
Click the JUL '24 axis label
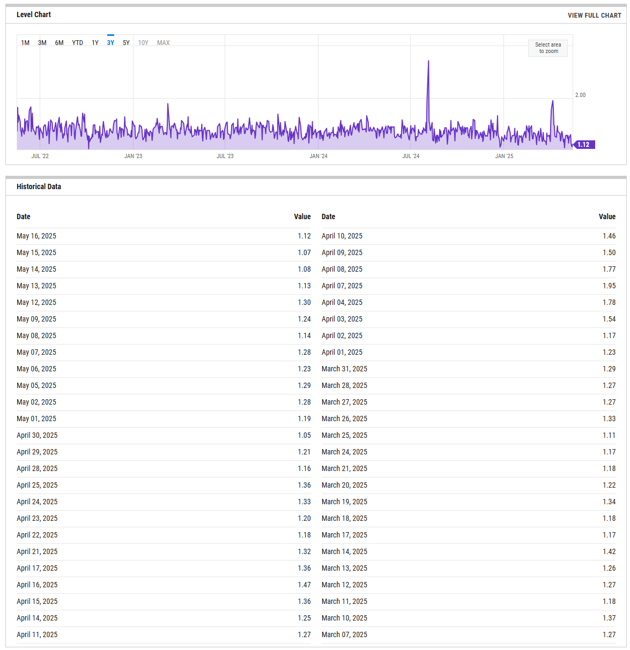(x=411, y=156)
